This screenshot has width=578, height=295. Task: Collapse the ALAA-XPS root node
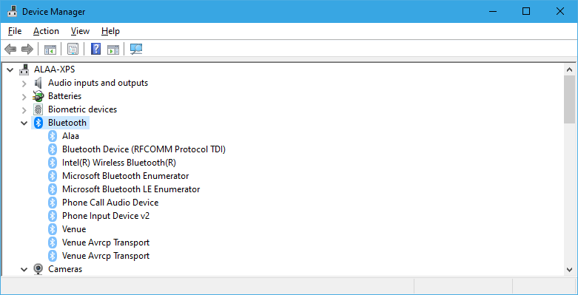pyautogui.click(x=10, y=69)
